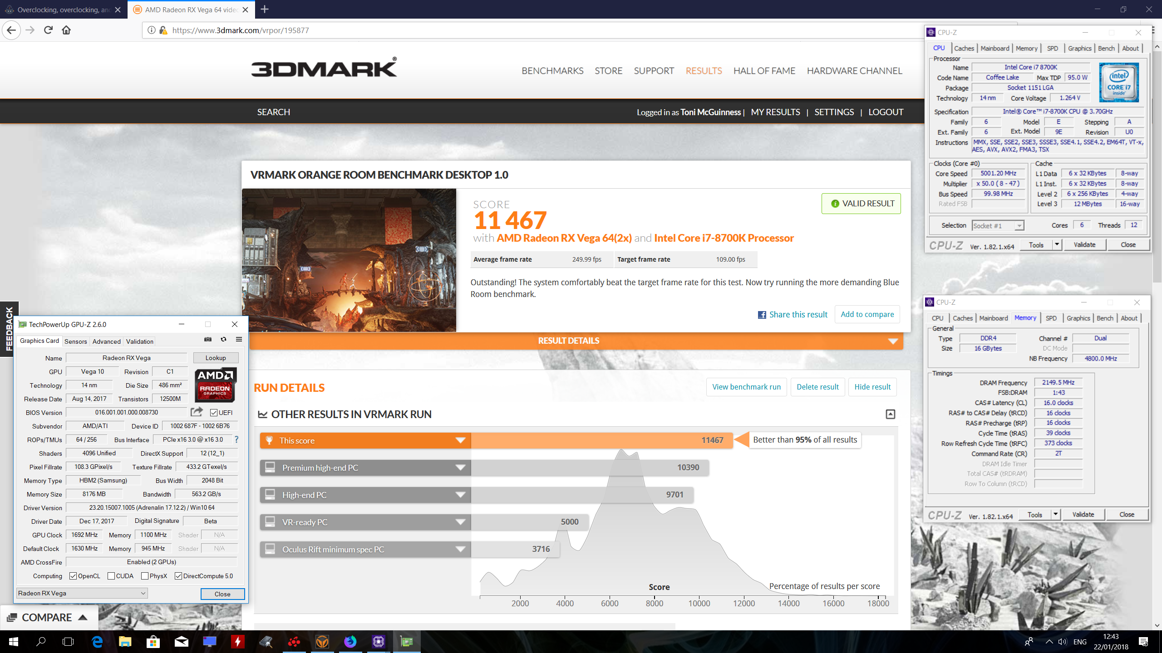
Task: Open Hall of Fame menu item
Action: (x=764, y=71)
